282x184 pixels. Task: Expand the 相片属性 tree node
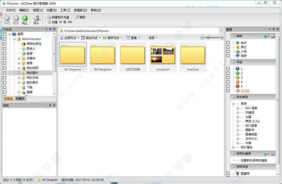tap(233, 147)
